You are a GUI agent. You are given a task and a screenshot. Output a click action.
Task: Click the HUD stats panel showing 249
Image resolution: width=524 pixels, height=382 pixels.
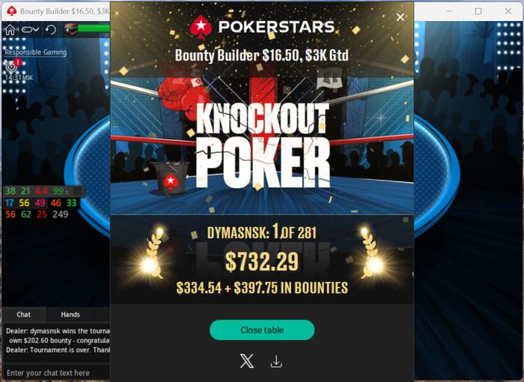point(42,203)
